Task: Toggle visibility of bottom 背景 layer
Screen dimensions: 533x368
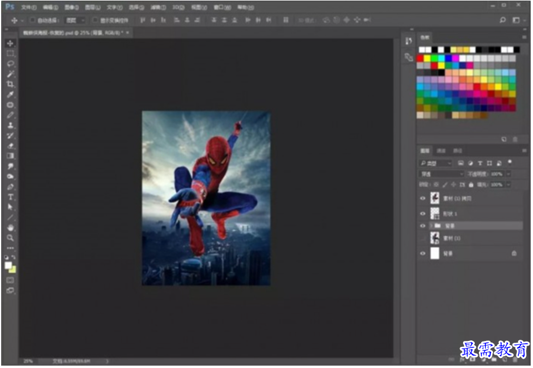Action: pyautogui.click(x=423, y=254)
